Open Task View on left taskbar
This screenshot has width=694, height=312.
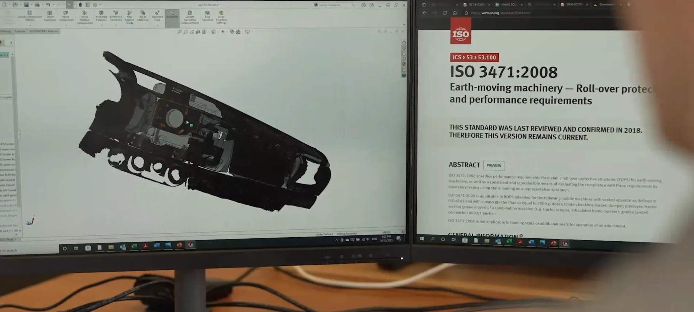(x=76, y=248)
